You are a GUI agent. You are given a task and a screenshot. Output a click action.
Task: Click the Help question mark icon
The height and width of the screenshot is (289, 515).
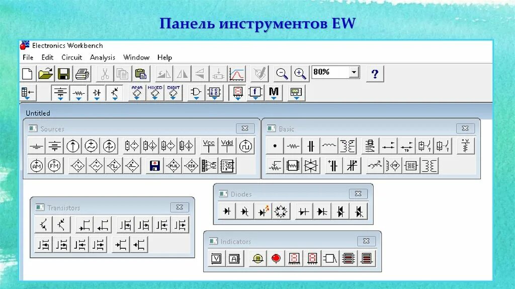(375, 74)
